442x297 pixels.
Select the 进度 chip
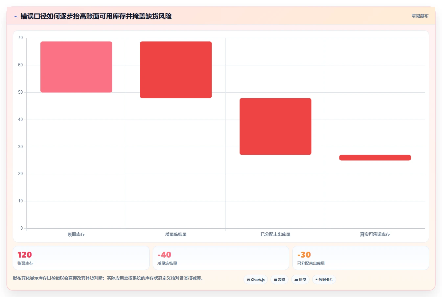tap(300, 280)
